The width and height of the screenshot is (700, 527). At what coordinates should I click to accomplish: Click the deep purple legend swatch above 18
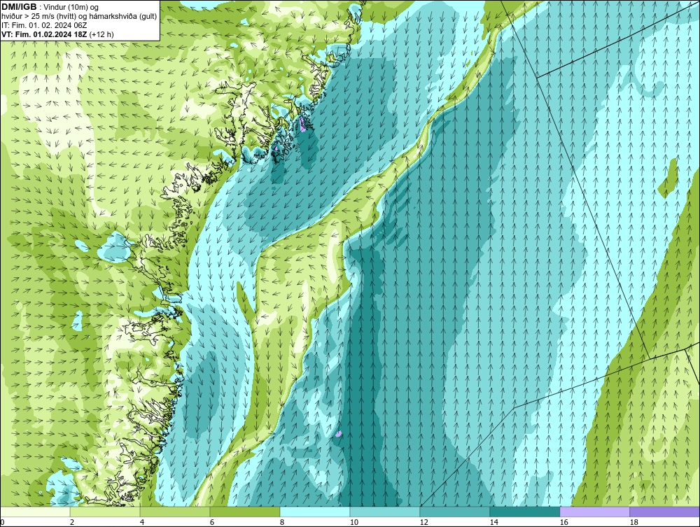click(665, 512)
